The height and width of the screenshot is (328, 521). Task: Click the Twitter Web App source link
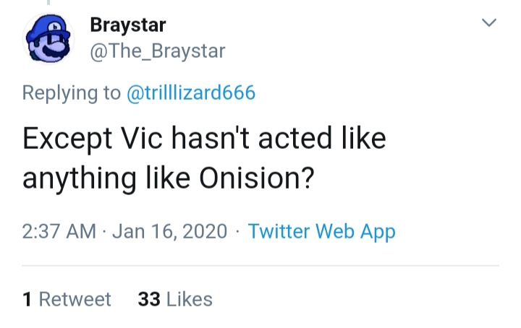coord(321,231)
